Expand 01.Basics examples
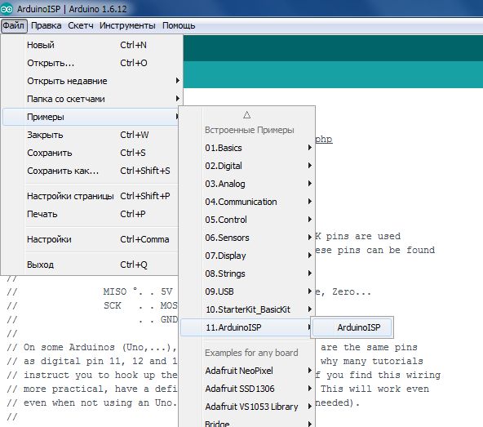This screenshot has height=427, width=483. pos(247,148)
